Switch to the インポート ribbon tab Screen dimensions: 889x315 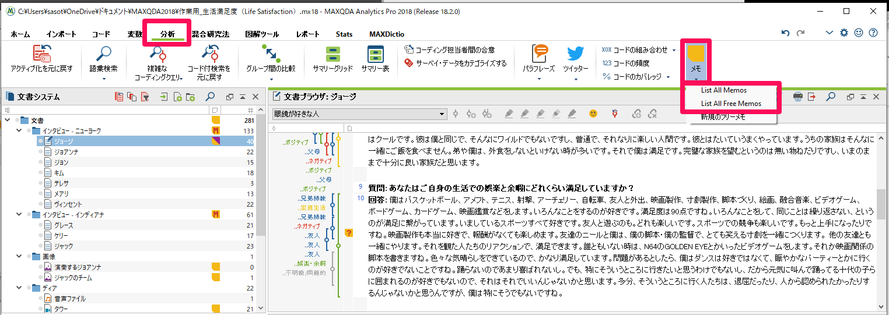pyautogui.click(x=61, y=34)
